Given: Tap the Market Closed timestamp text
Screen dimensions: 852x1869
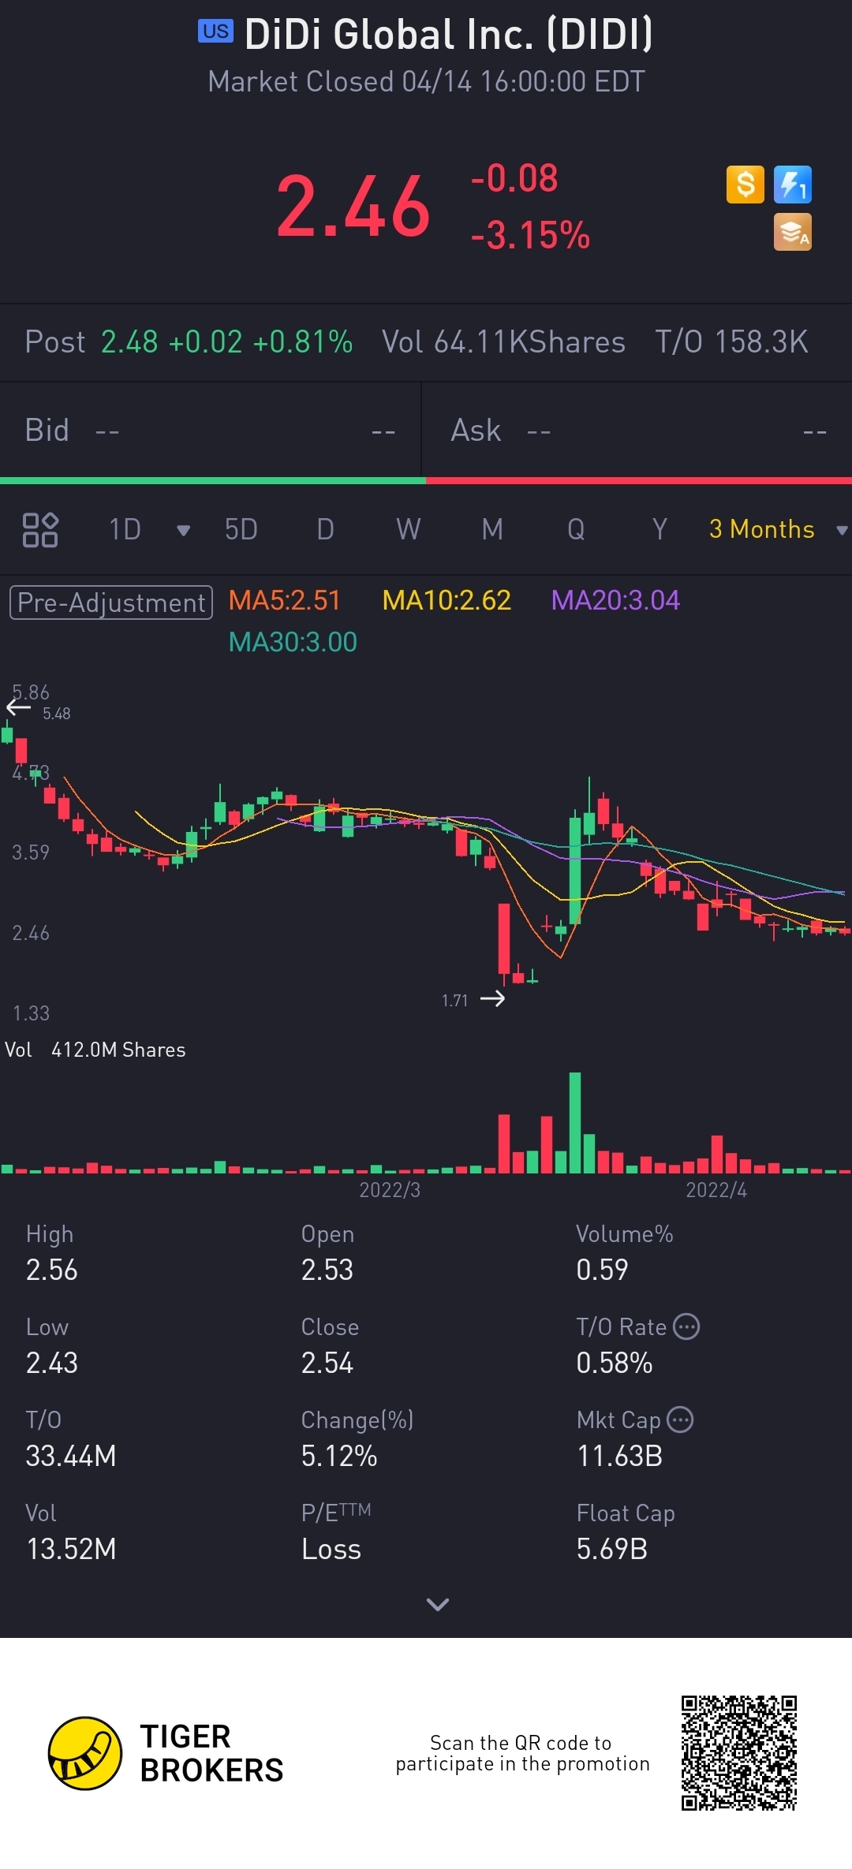Looking at the screenshot, I should [426, 82].
